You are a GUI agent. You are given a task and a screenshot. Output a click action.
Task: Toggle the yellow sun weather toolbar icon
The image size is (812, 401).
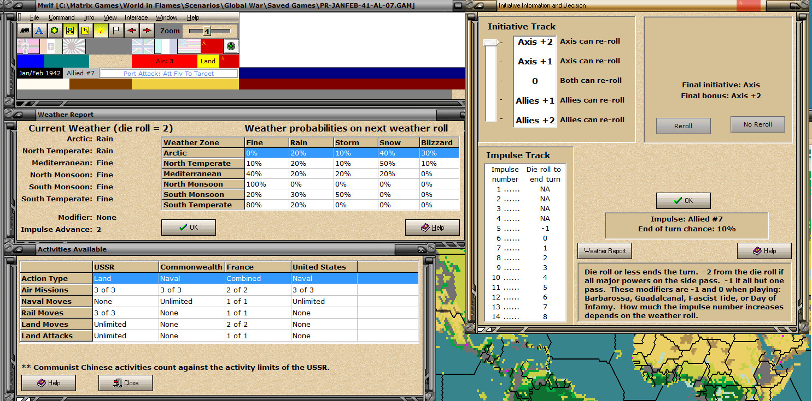[x=101, y=30]
